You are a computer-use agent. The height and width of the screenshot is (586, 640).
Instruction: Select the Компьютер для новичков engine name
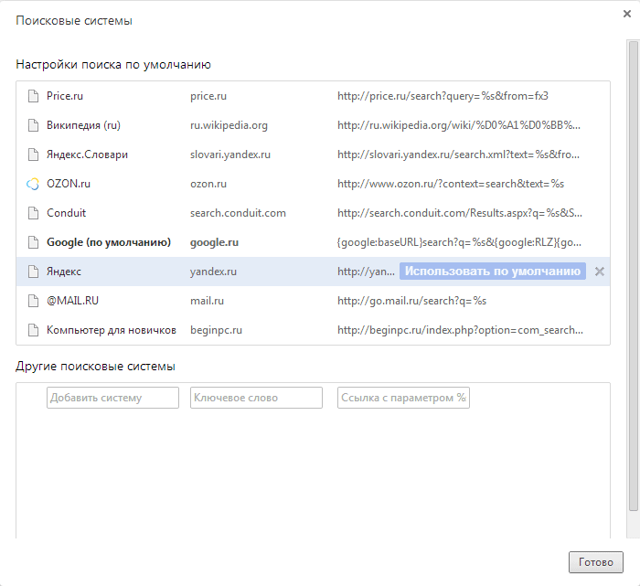pyautogui.click(x=112, y=330)
